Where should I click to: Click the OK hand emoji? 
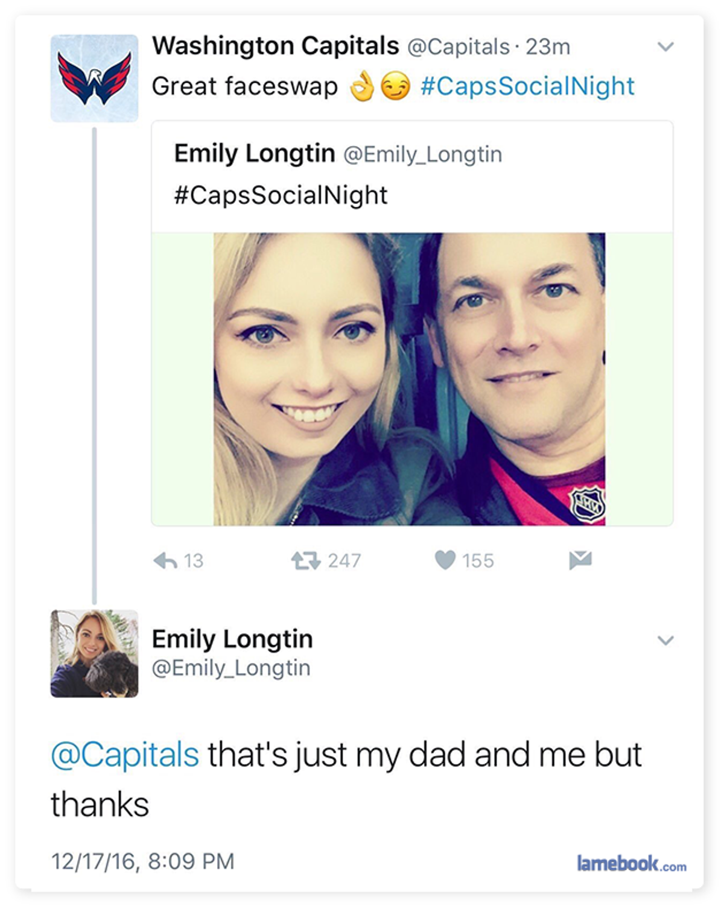pos(362,86)
